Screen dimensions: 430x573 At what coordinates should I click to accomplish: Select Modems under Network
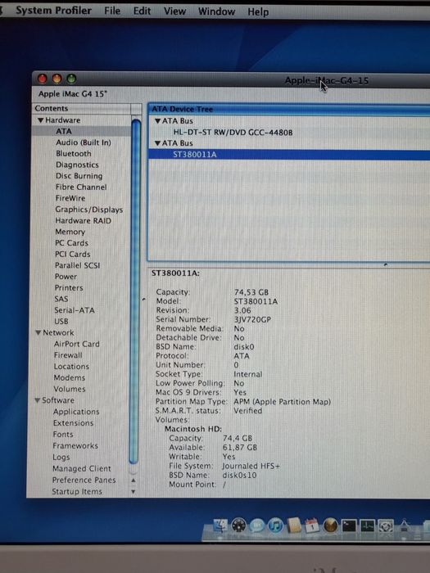pos(69,377)
